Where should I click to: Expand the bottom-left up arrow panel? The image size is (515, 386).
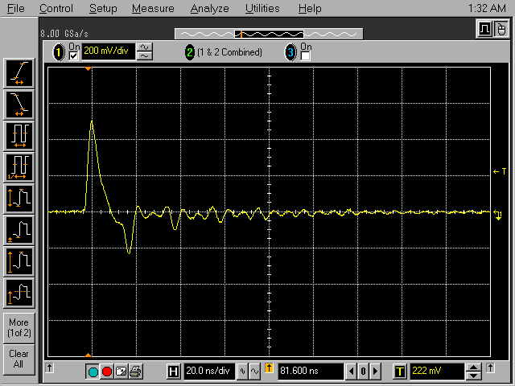click(50, 368)
